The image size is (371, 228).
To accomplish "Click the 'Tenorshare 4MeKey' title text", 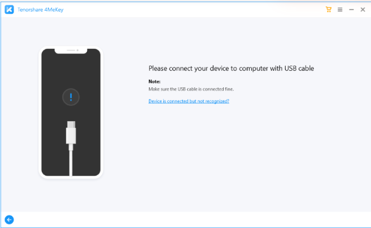I will 40,10.
